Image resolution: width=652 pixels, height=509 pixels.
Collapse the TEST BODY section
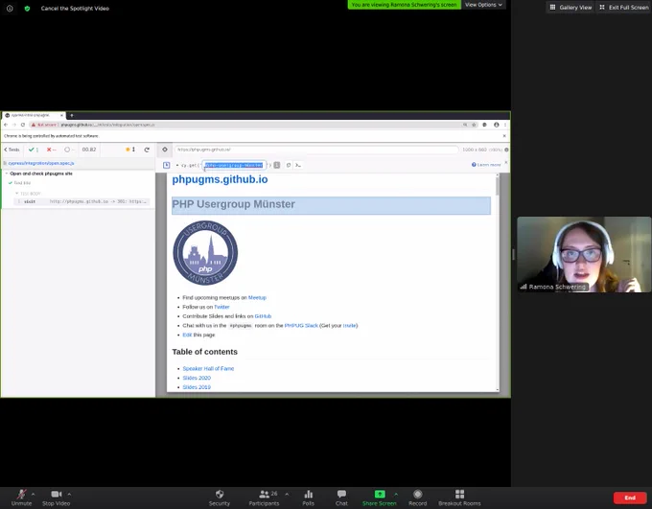click(29, 194)
